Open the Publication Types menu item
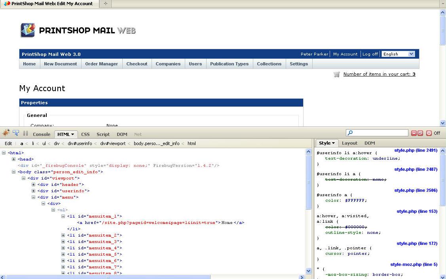 229,64
